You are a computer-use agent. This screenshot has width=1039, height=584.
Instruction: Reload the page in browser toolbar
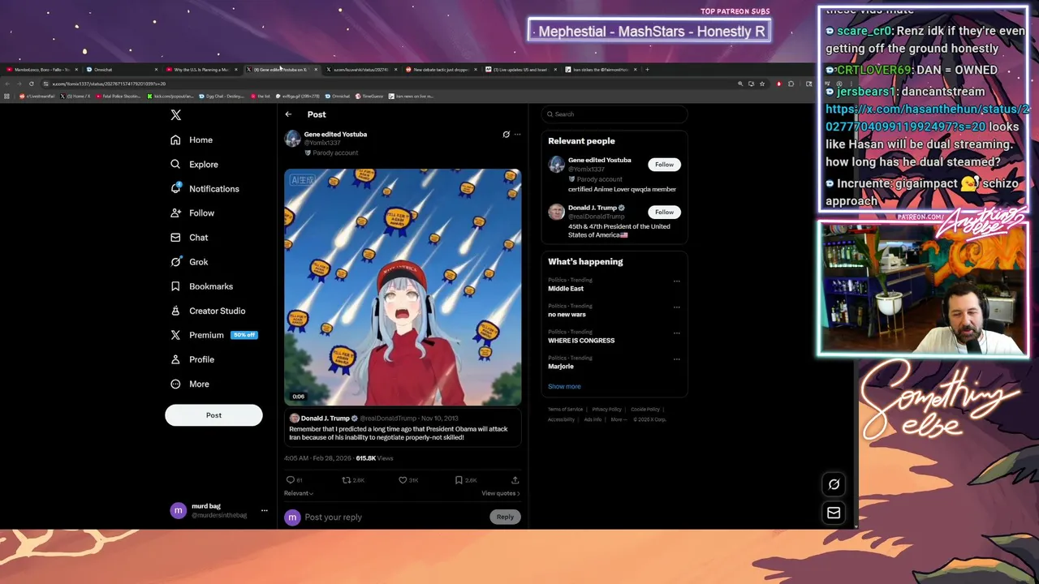32,84
